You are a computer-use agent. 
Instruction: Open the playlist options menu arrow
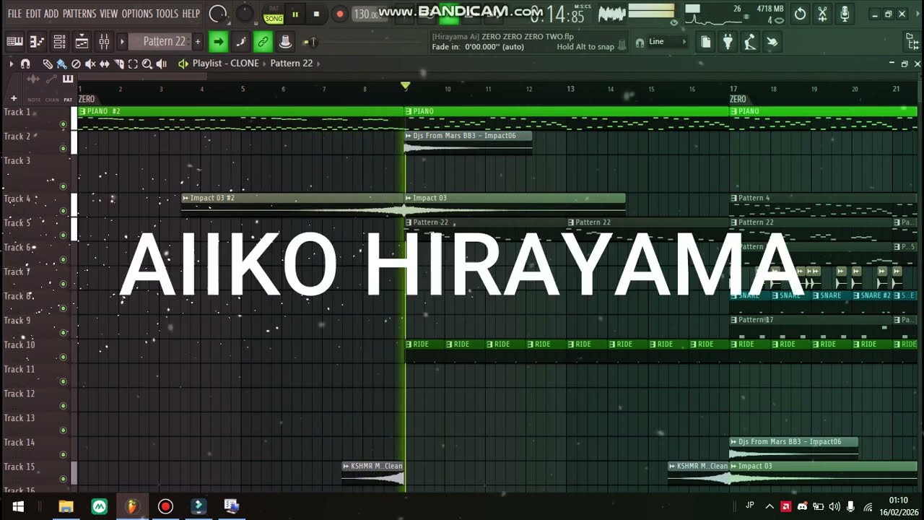(x=12, y=64)
